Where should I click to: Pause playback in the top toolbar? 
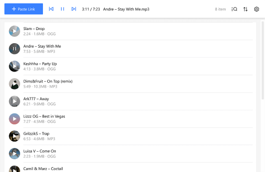(62, 9)
